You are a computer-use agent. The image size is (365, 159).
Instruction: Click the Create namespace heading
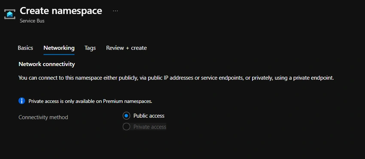point(61,11)
